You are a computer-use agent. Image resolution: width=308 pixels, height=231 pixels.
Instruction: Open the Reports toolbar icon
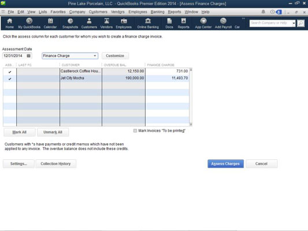(183, 23)
